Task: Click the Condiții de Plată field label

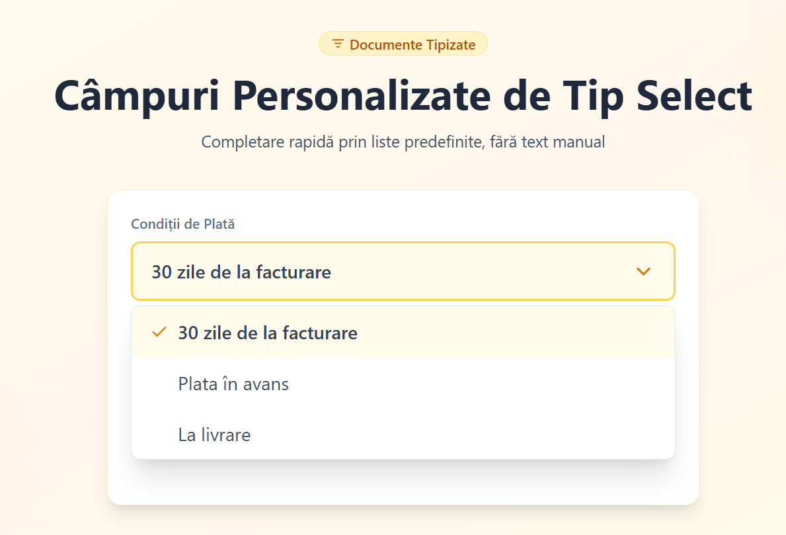Action: 182,224
